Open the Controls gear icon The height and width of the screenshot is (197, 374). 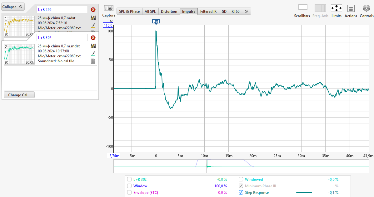point(367,8)
